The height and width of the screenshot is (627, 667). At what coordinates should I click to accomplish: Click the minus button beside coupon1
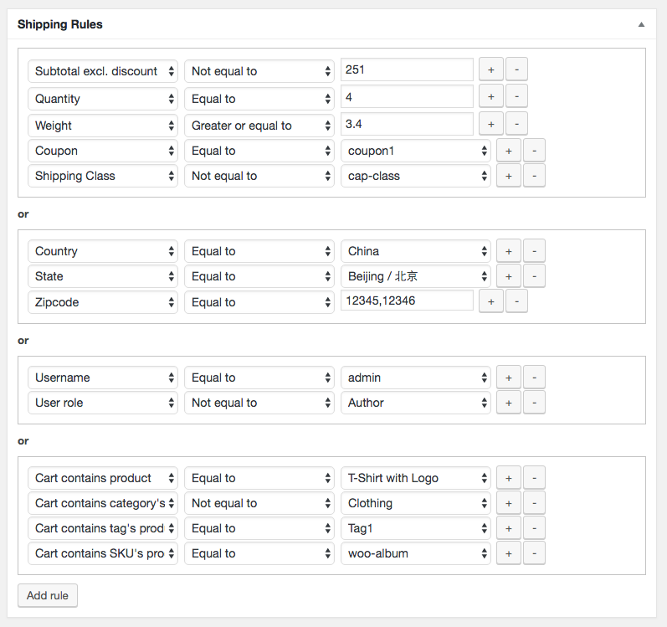pos(534,151)
